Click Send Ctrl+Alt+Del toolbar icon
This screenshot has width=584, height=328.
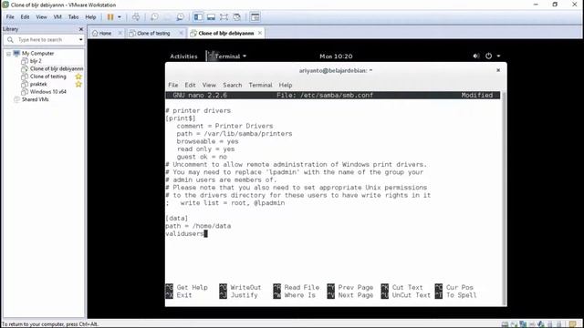(136, 17)
